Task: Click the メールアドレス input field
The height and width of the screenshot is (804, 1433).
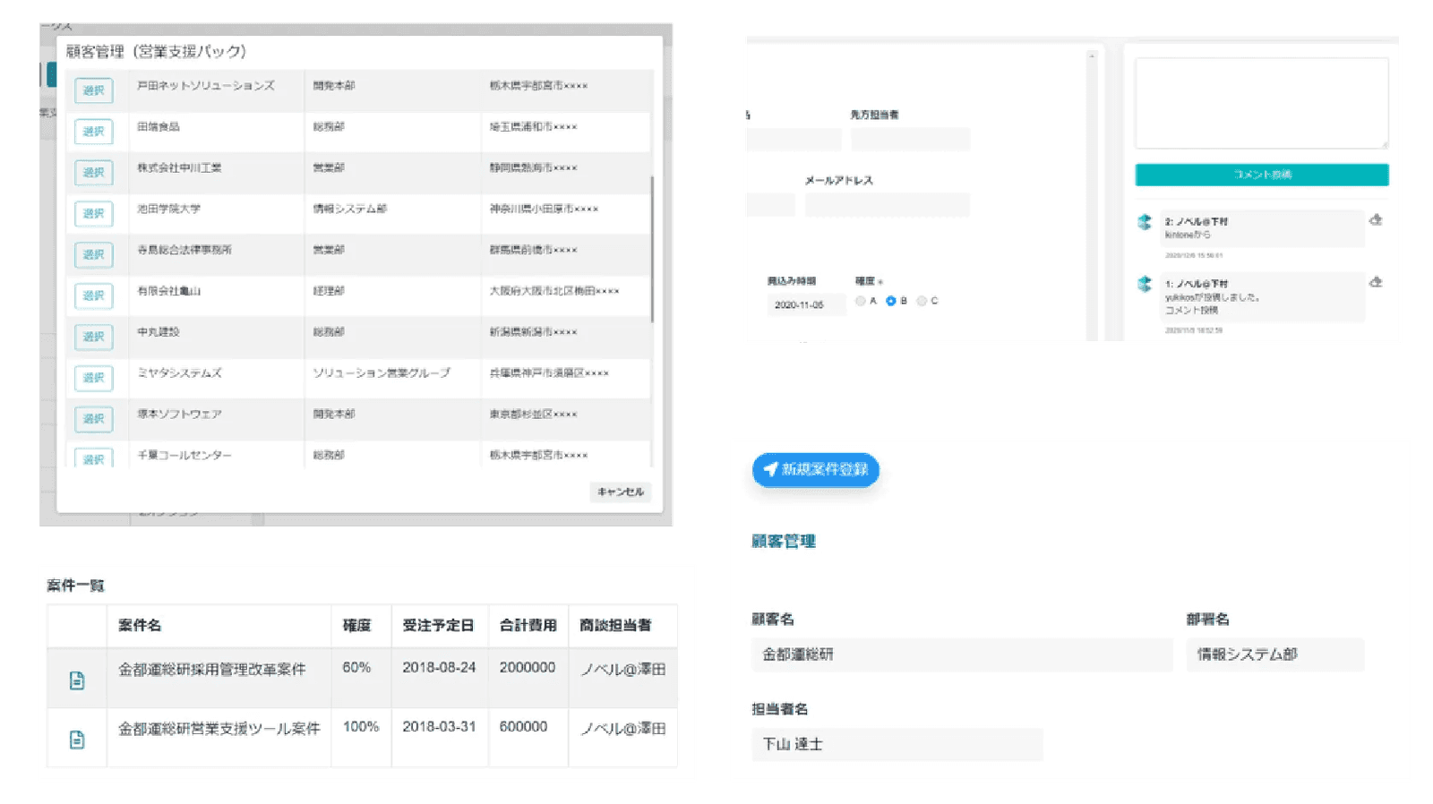Action: [x=887, y=205]
